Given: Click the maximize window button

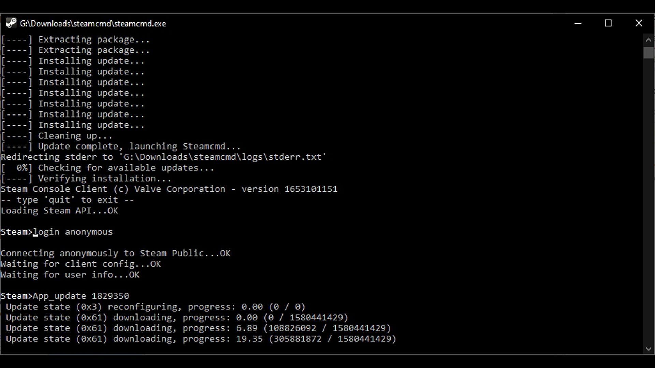Looking at the screenshot, I should pos(608,24).
